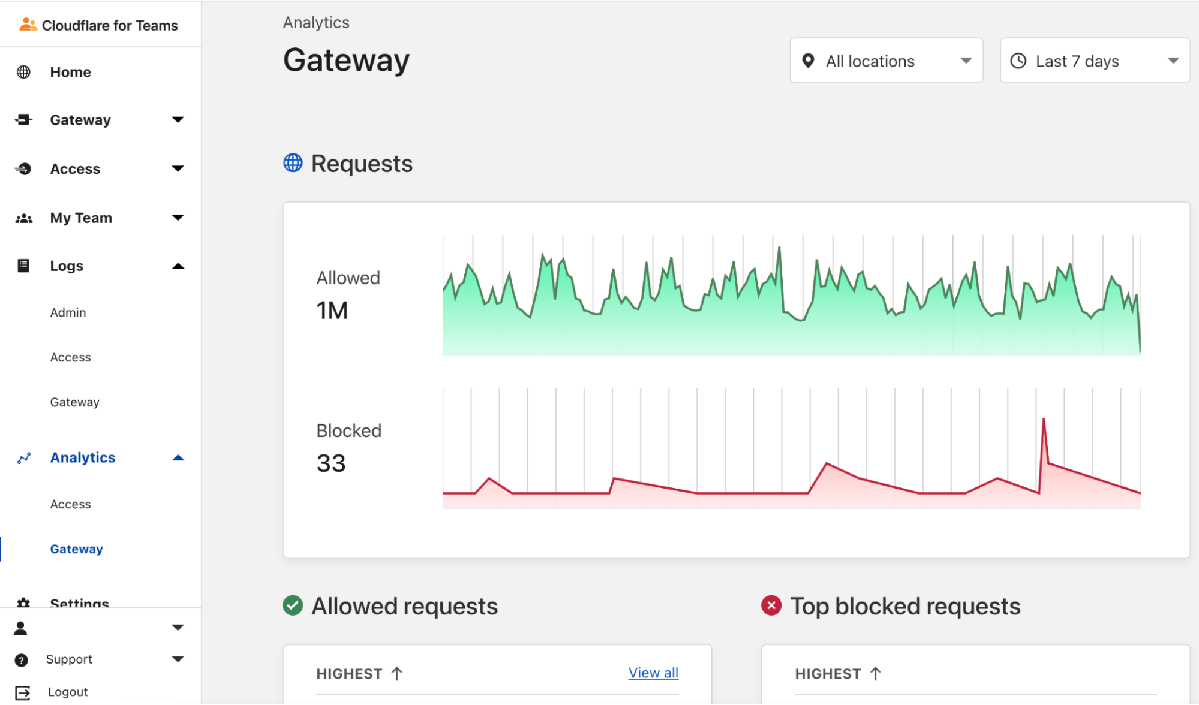Screen dimensions: 1199x705
Task: Open Gateway logs under Logs
Action: pyautogui.click(x=75, y=402)
